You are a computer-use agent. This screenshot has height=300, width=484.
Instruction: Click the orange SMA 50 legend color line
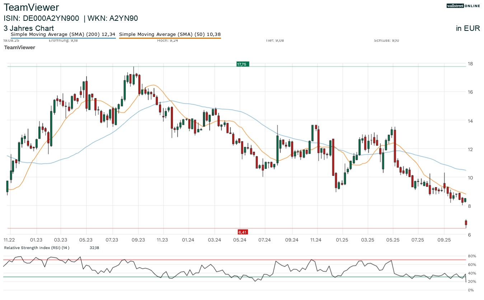170,38
